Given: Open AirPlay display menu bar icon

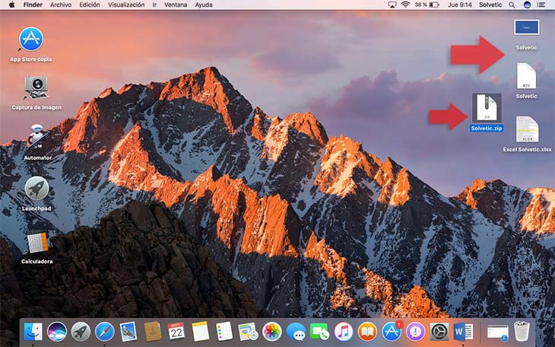Looking at the screenshot, I should [x=392, y=5].
